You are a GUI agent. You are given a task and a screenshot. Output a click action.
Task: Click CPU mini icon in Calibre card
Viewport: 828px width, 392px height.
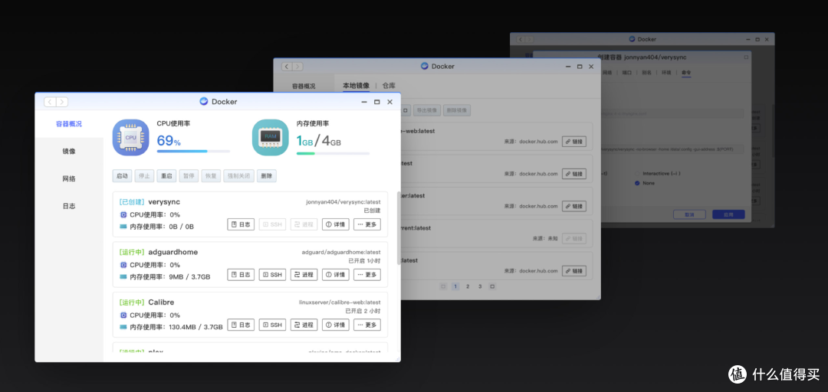[x=123, y=315]
